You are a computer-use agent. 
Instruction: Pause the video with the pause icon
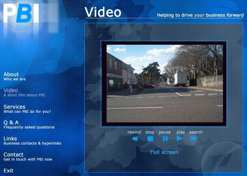tap(165, 139)
